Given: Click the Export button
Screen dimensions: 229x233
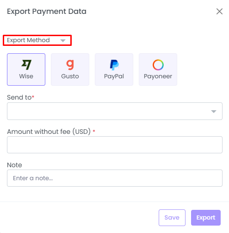Looking at the screenshot, I should coord(206,218).
